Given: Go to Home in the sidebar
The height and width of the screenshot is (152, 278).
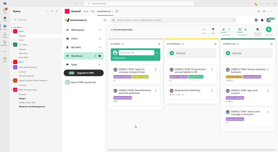Looking at the screenshot, I should [x=74, y=39].
